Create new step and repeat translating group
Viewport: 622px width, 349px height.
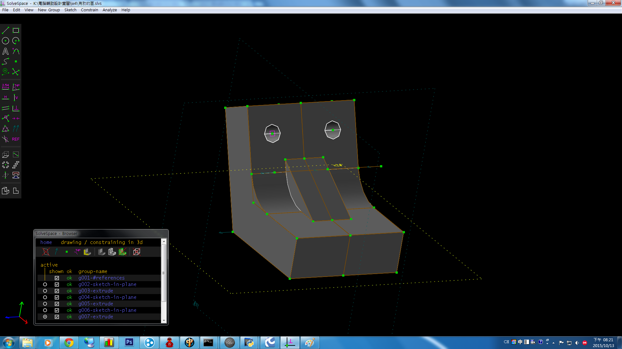(16, 165)
